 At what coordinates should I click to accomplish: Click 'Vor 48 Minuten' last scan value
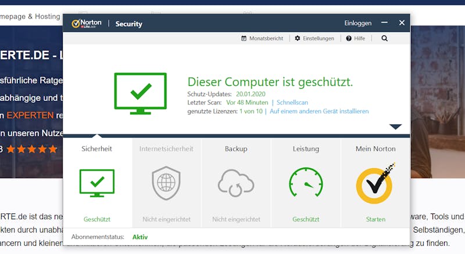[x=247, y=103]
